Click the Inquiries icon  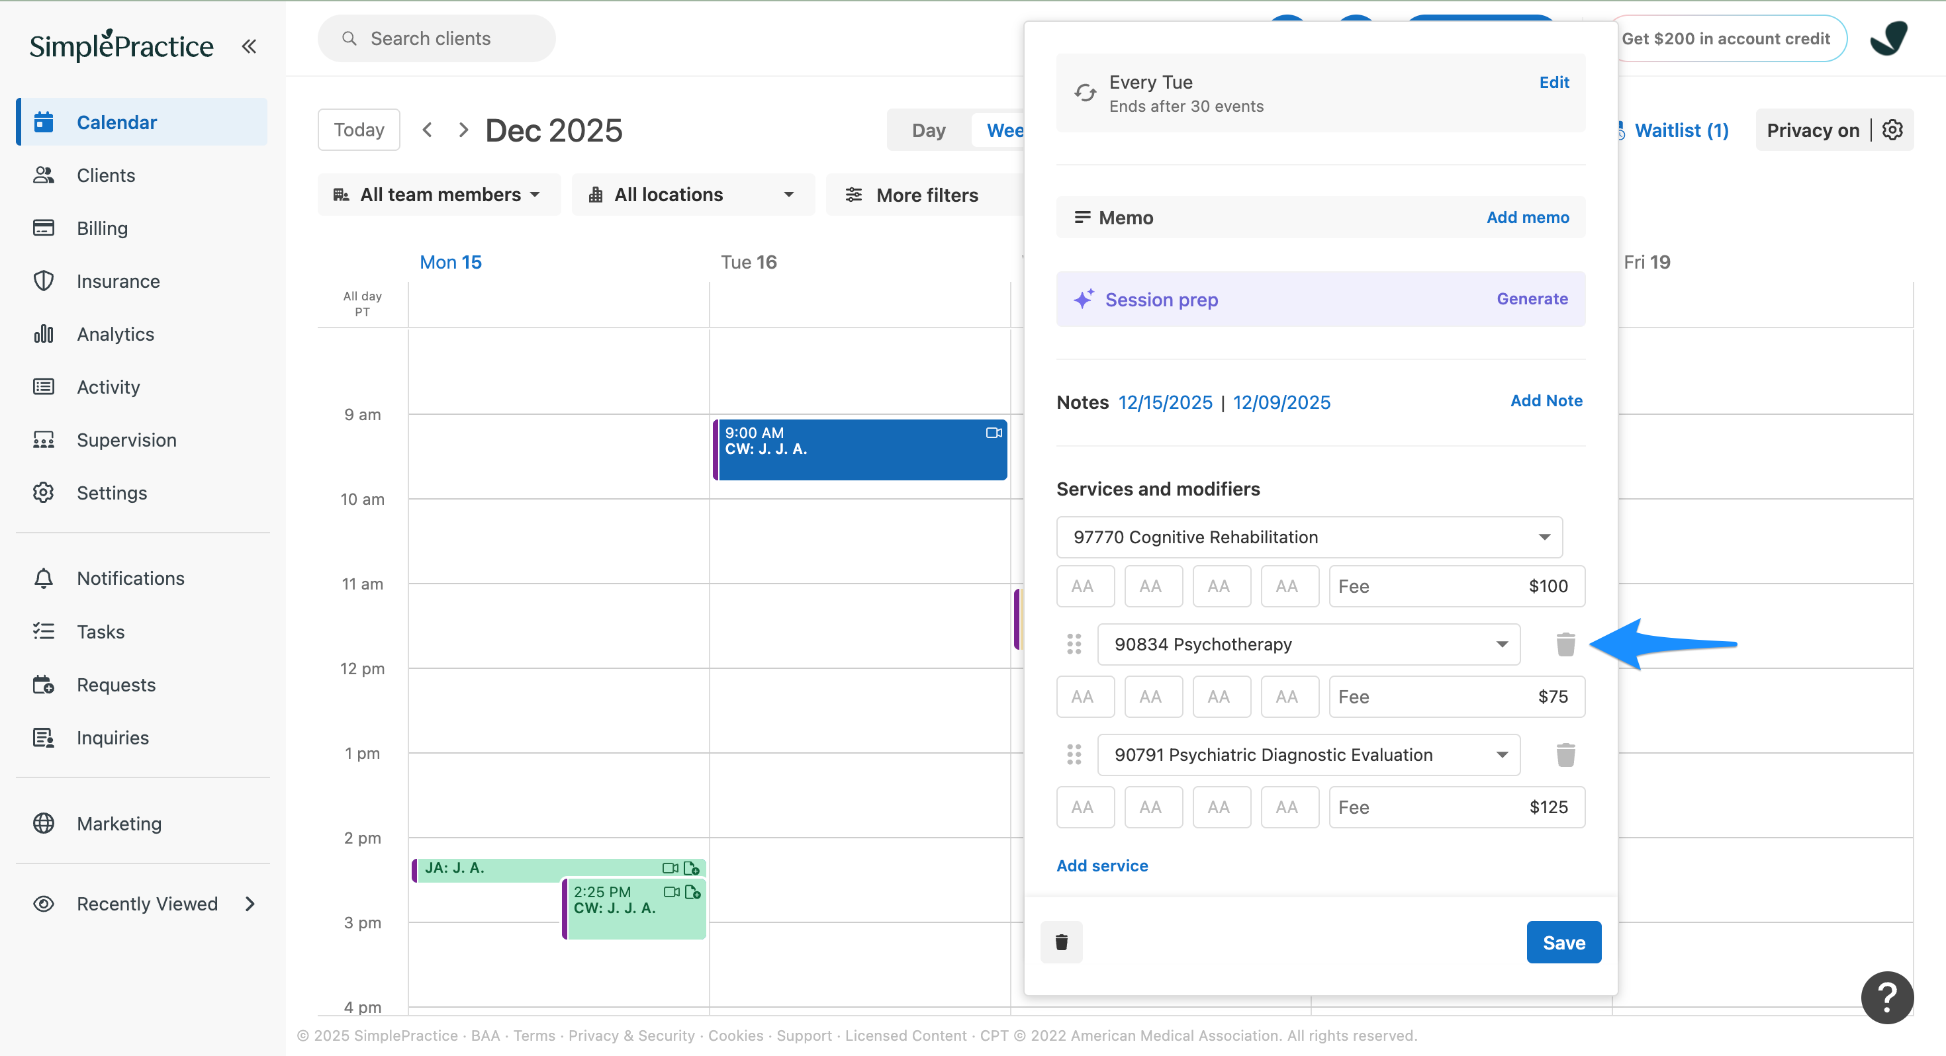(x=44, y=737)
